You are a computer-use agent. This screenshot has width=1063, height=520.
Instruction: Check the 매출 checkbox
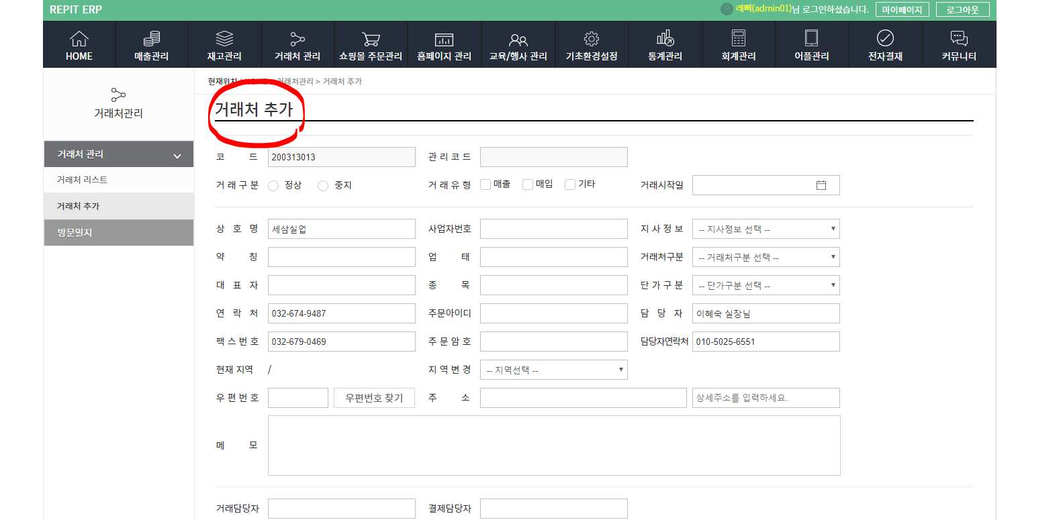point(486,185)
